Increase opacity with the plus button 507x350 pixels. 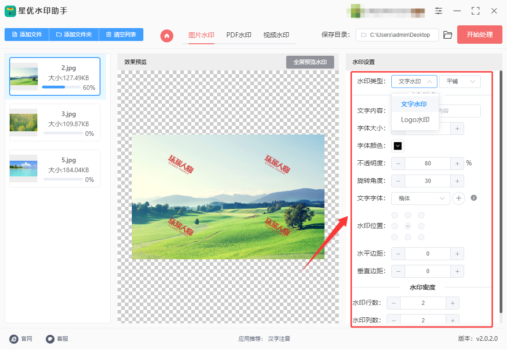pyautogui.click(x=457, y=163)
